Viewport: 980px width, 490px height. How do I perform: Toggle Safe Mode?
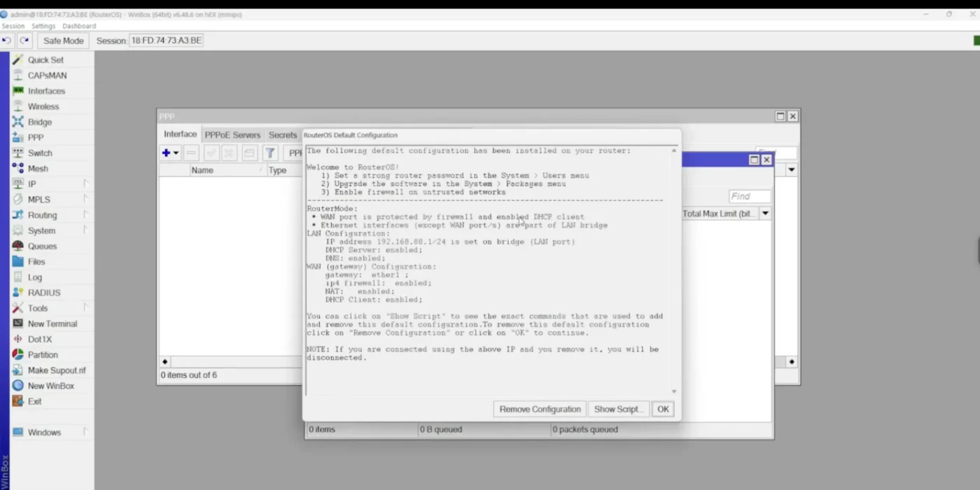click(63, 41)
